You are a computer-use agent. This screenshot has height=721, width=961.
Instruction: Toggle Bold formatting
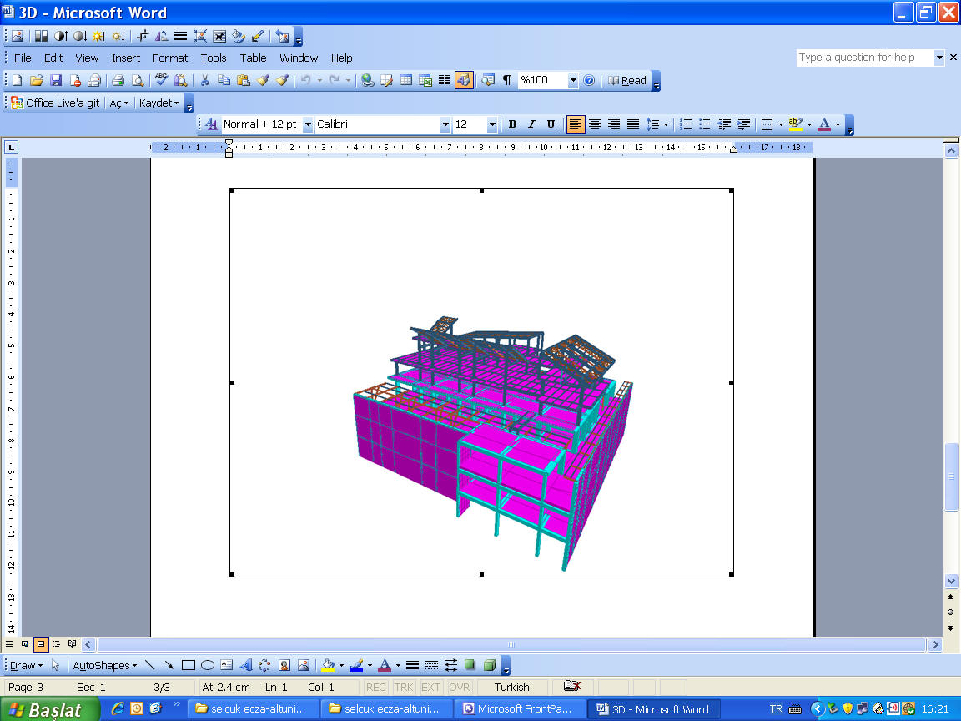pos(512,124)
